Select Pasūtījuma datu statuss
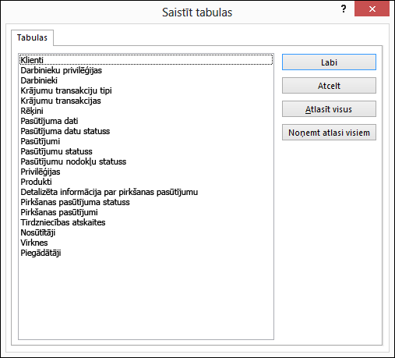395x358 pixels. click(x=146, y=131)
